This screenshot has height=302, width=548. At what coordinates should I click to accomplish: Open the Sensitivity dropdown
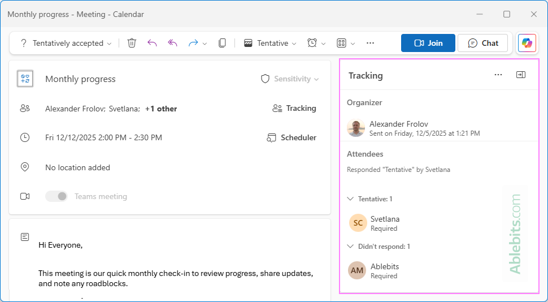click(x=290, y=79)
